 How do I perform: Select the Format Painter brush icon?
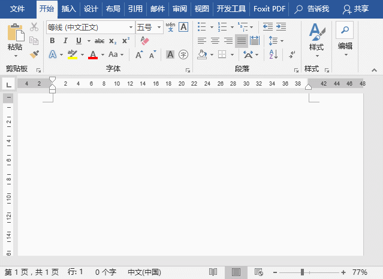pos(34,54)
